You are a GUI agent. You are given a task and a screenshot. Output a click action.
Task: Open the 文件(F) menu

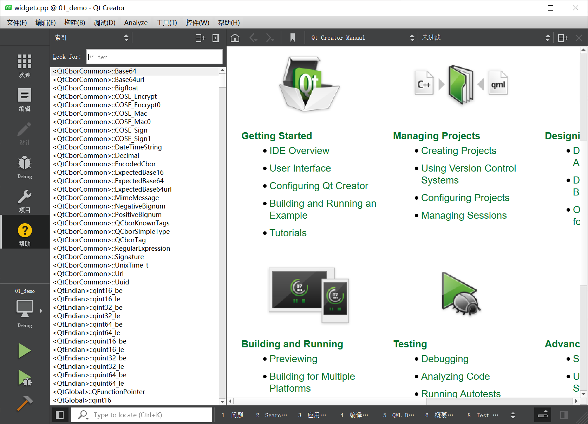coord(17,23)
